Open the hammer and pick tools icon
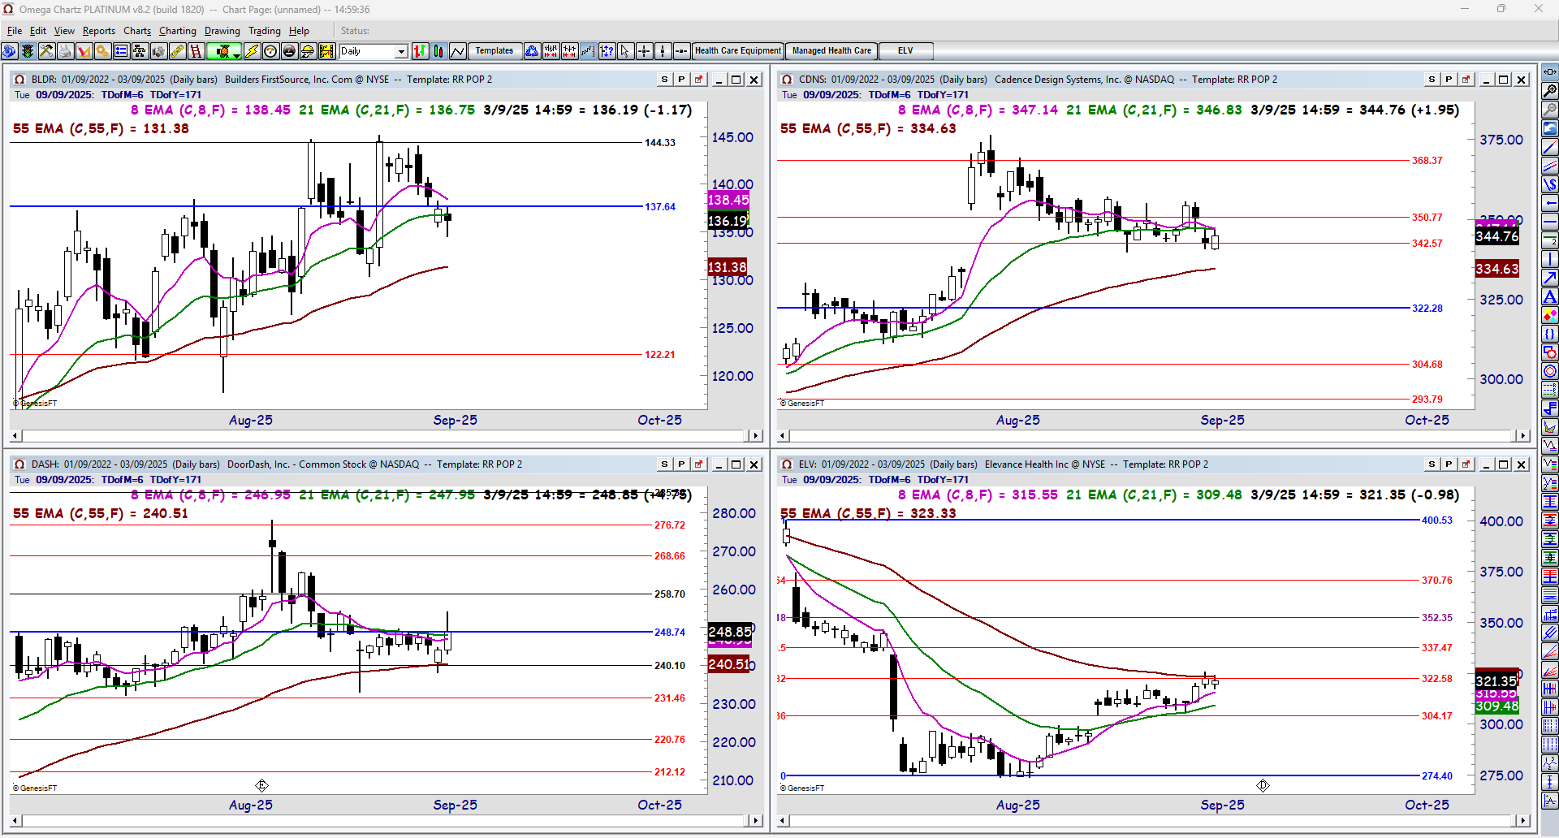Image resolution: width=1559 pixels, height=838 pixels. coord(46,51)
